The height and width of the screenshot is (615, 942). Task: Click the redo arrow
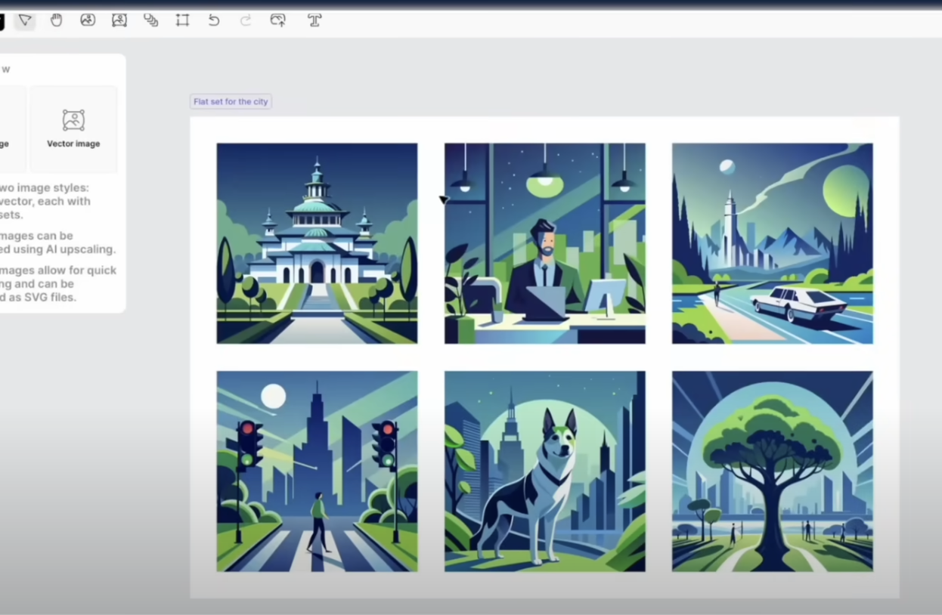pos(246,20)
